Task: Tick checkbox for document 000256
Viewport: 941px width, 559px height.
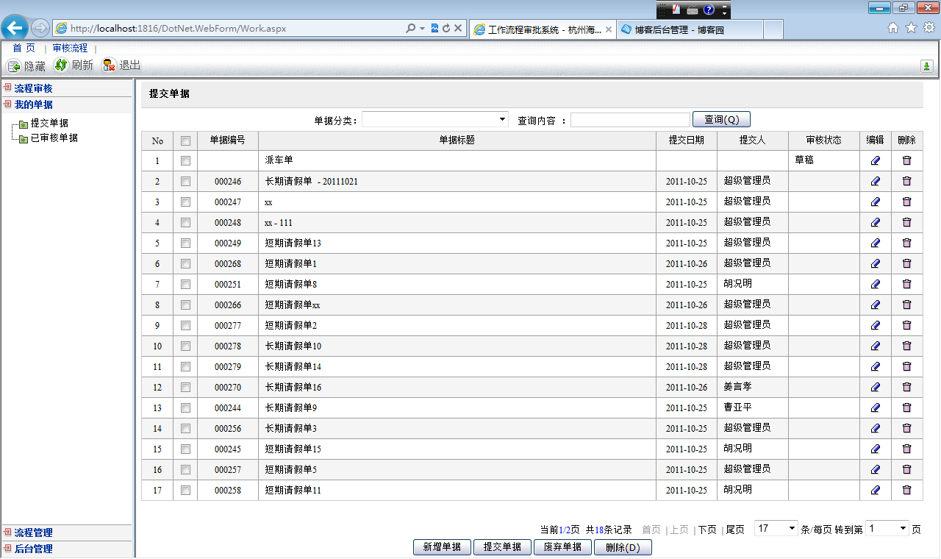Action: pos(185,428)
